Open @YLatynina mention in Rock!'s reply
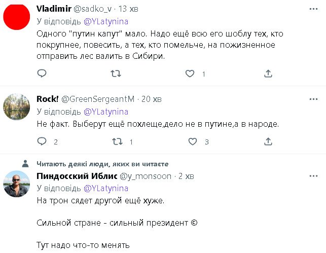Screen dimensions: 326x253 point(105,111)
